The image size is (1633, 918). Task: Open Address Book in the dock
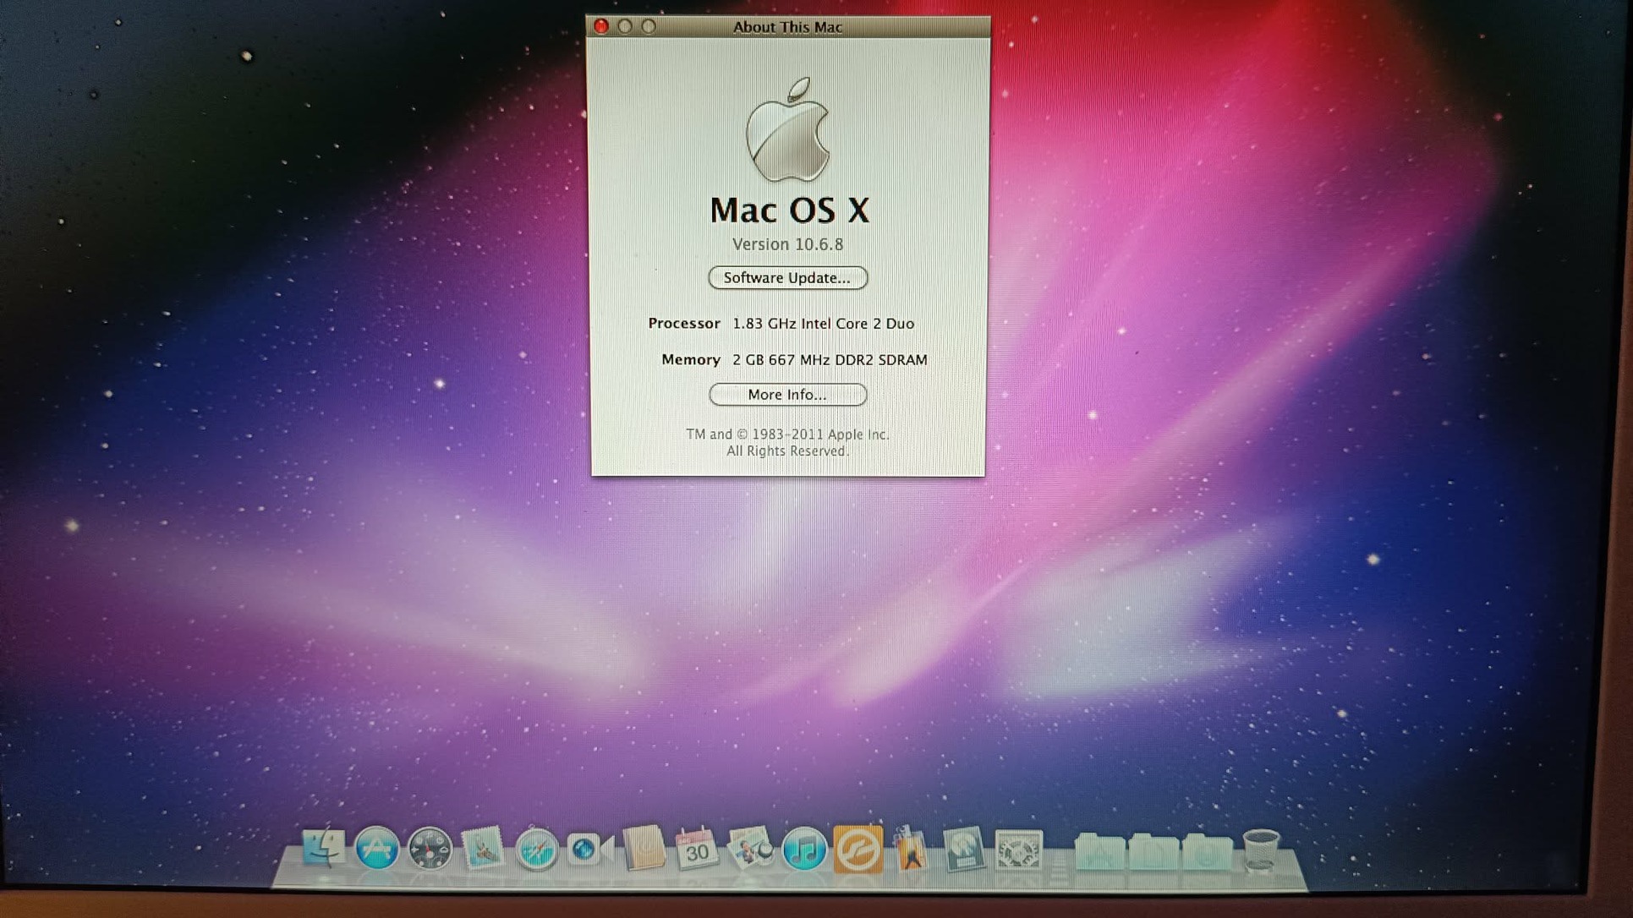pos(644,849)
